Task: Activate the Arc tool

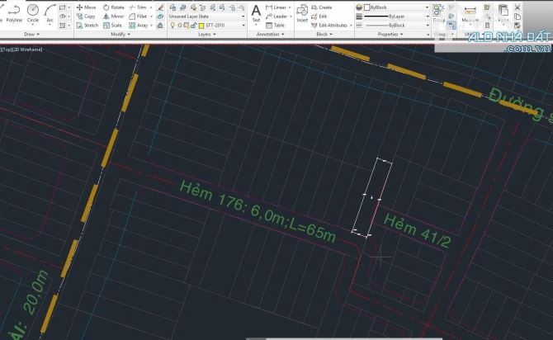Action: coord(51,12)
